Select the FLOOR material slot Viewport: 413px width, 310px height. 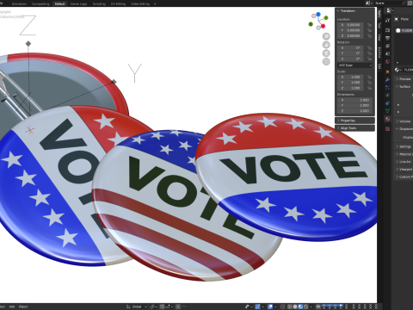tap(404, 30)
